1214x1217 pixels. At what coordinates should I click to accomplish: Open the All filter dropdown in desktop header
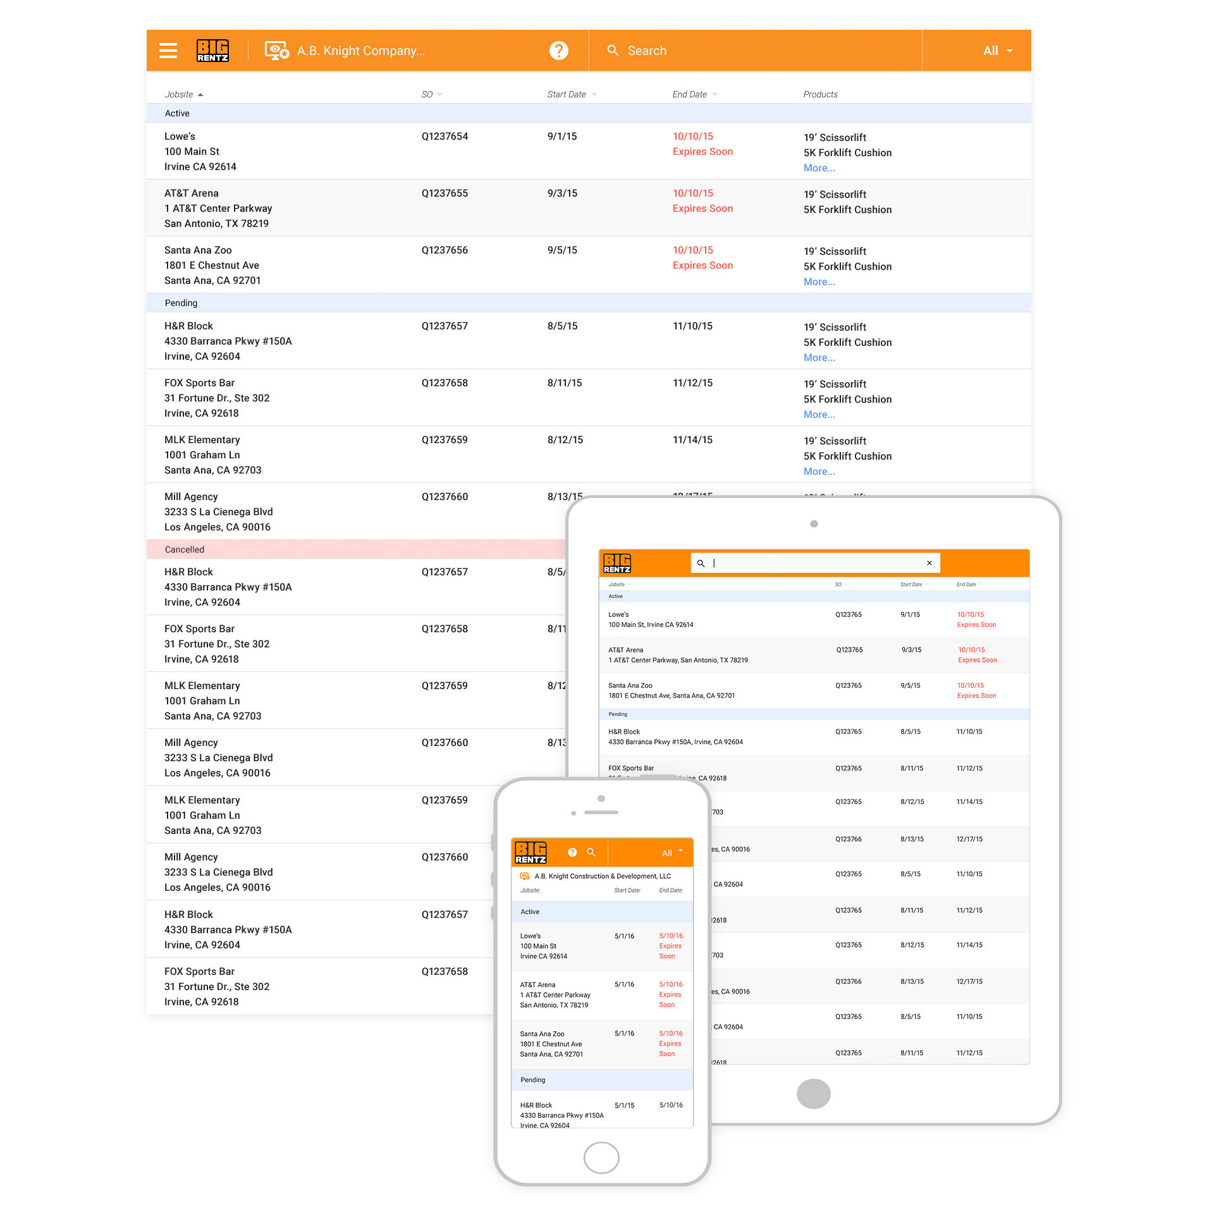click(x=998, y=51)
